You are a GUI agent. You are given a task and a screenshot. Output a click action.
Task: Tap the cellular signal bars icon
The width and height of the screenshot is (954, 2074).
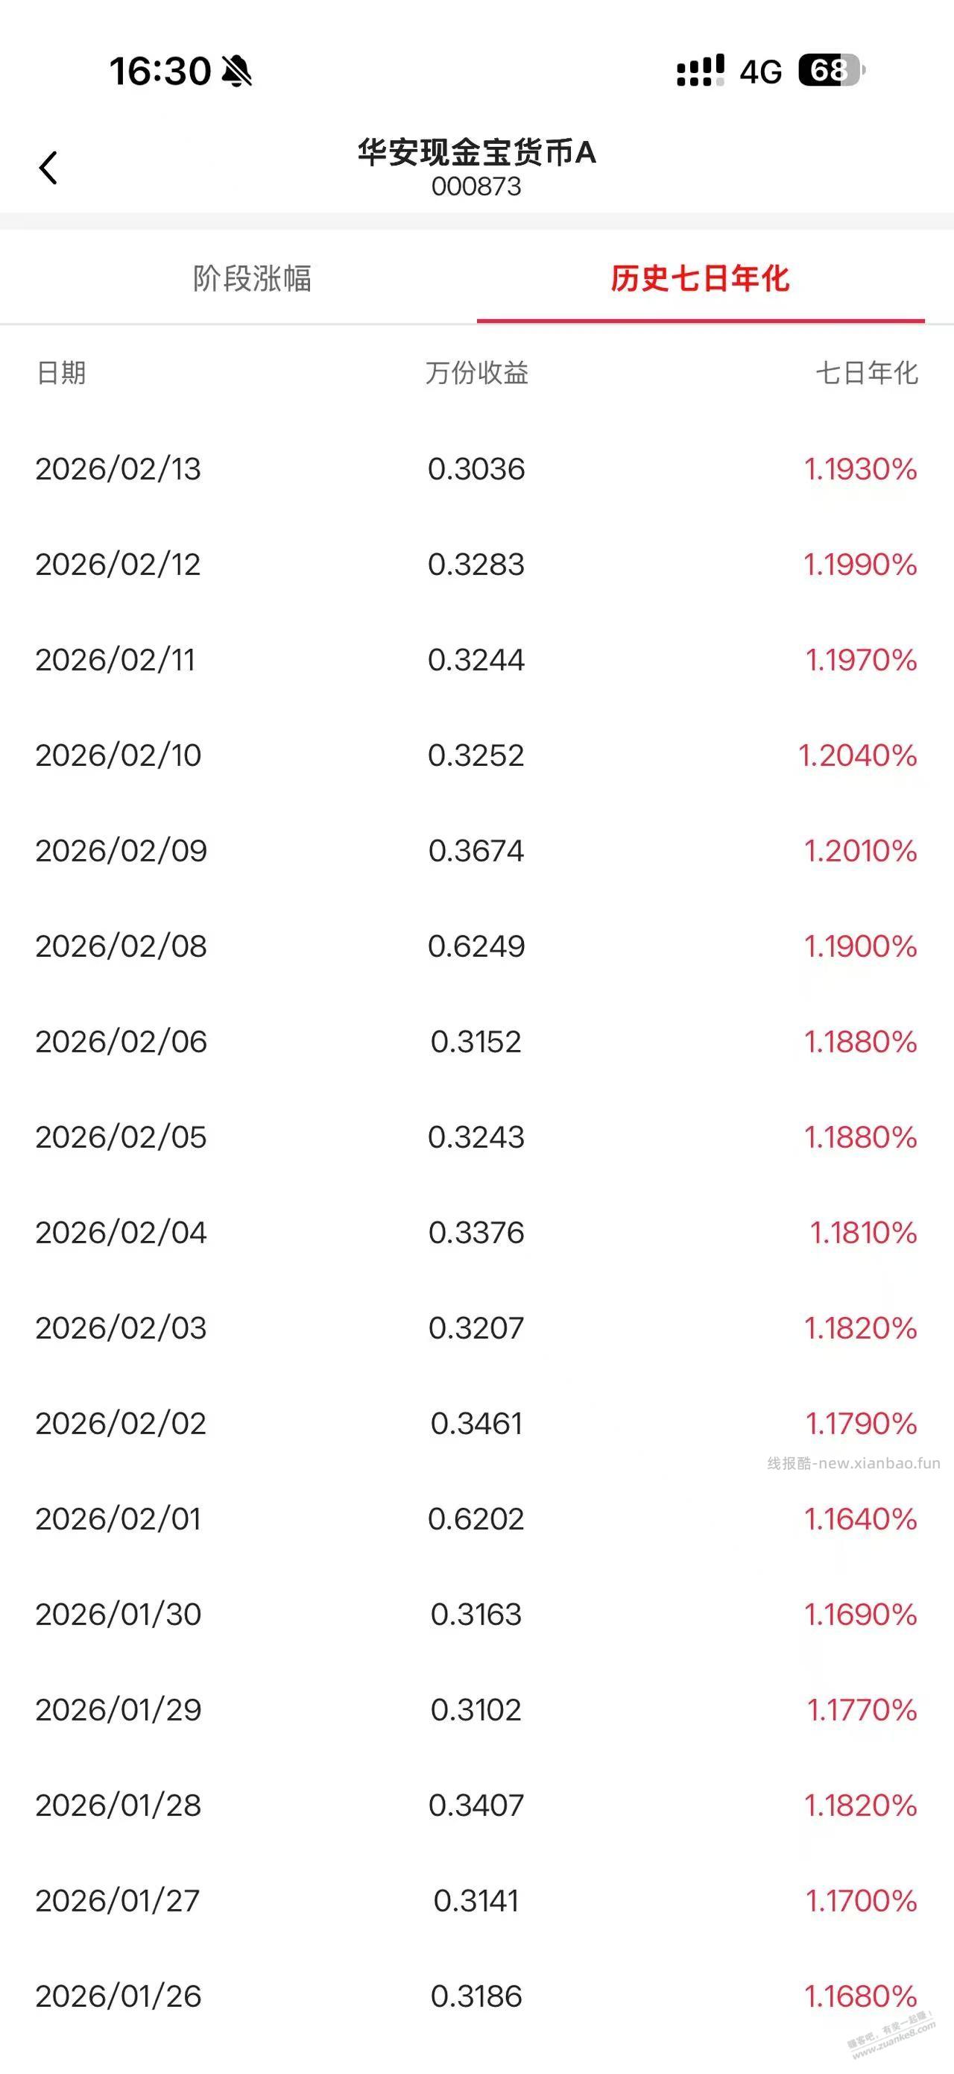pyautogui.click(x=700, y=71)
